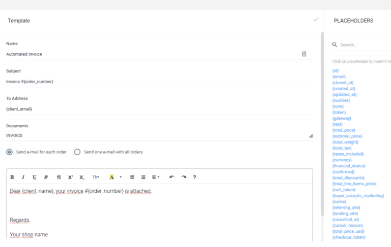The width and height of the screenshot is (391, 247).
Task: Open paragraph alignment dropdown
Action: 156,177
